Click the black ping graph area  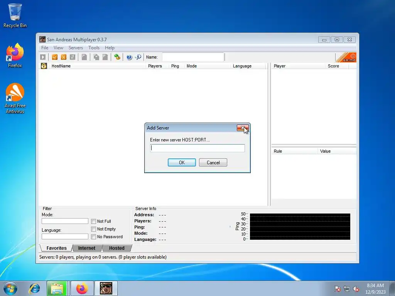[300, 227]
